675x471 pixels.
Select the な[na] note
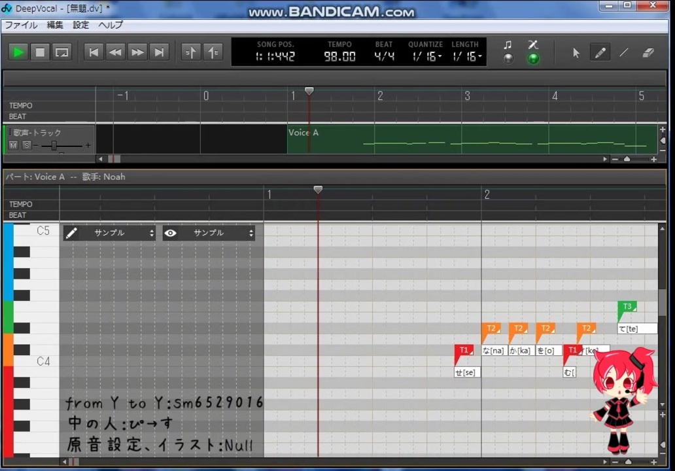coord(494,351)
